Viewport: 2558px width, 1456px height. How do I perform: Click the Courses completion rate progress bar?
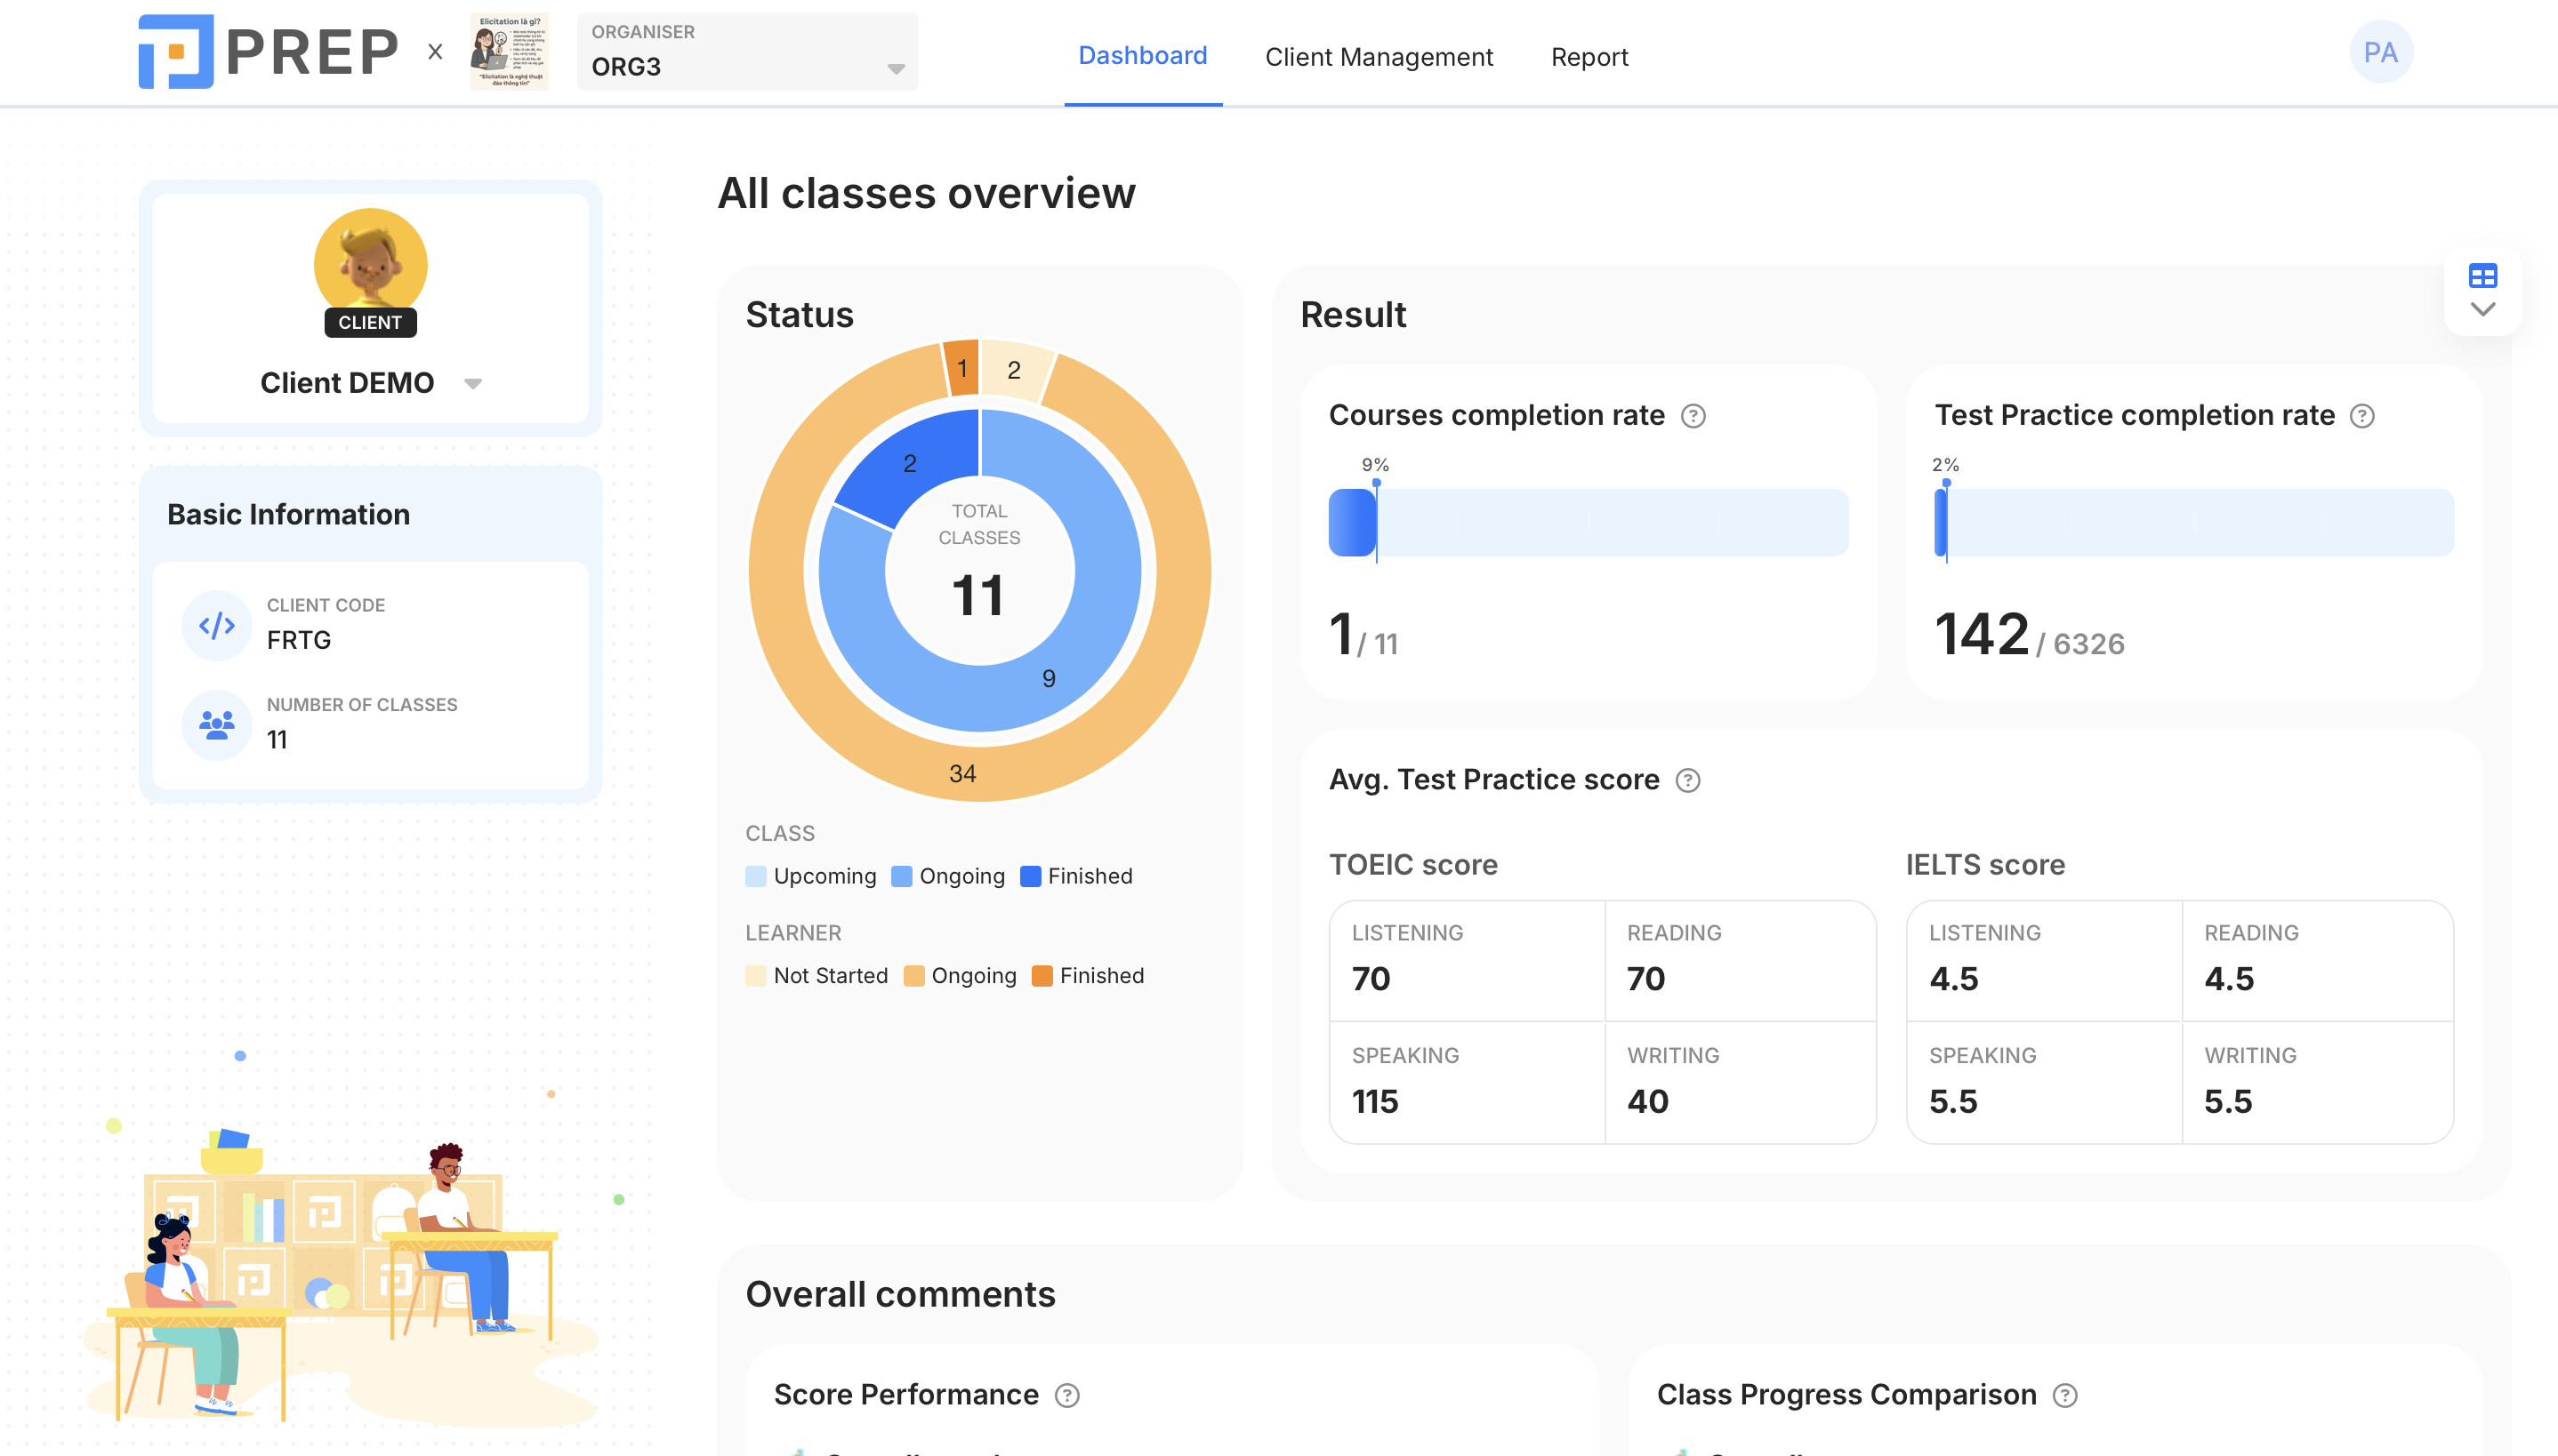1588,522
